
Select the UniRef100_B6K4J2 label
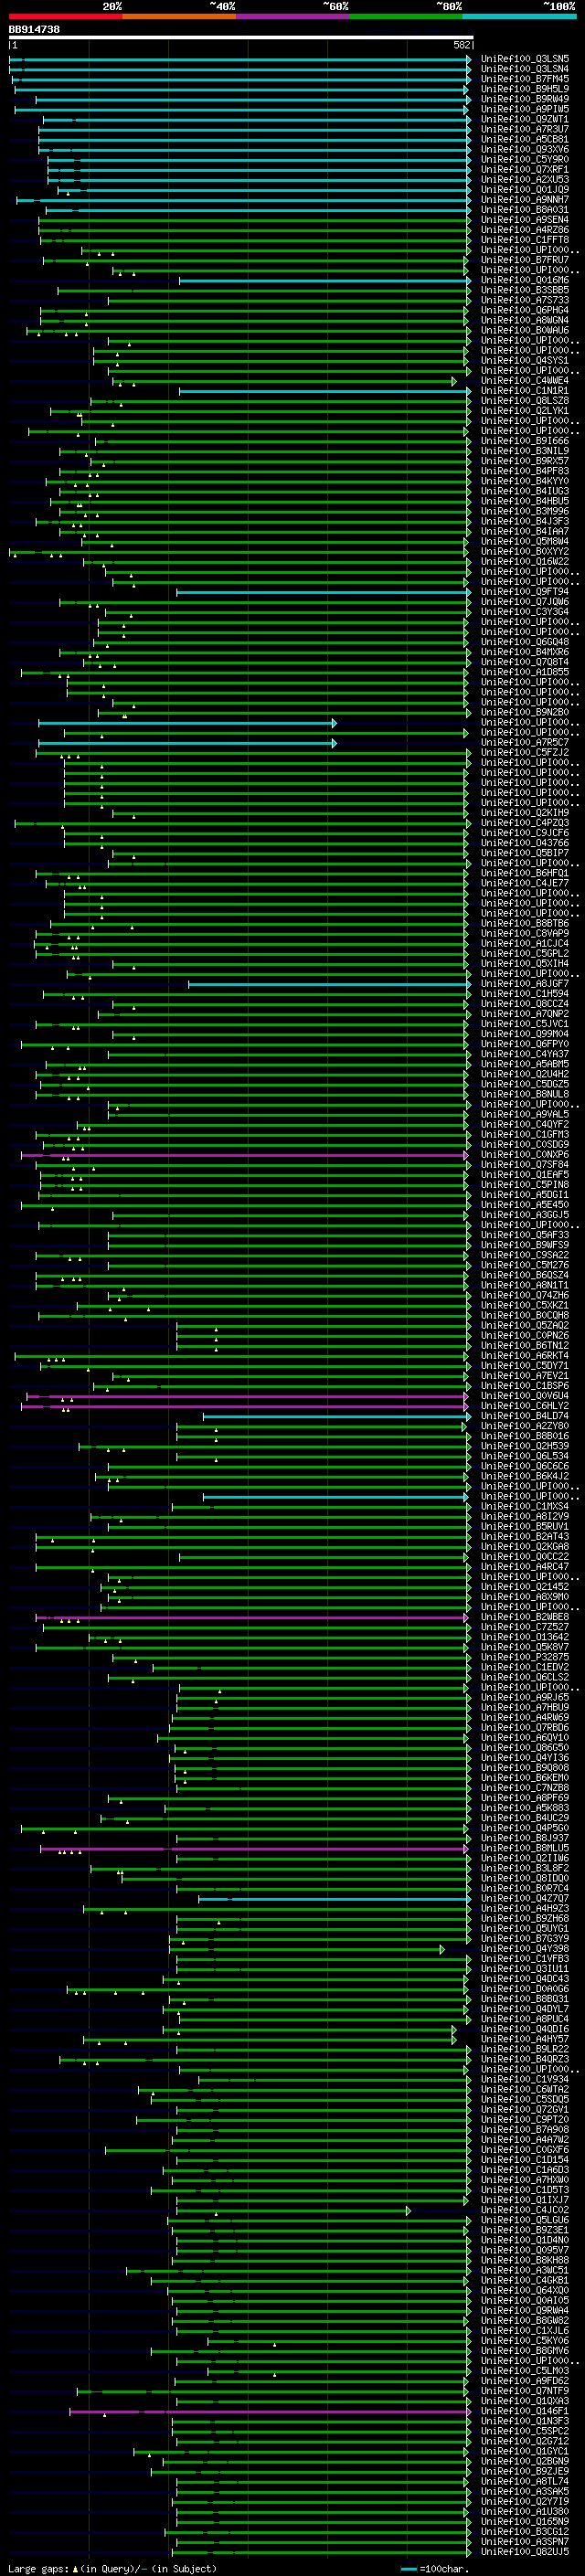525,1476
